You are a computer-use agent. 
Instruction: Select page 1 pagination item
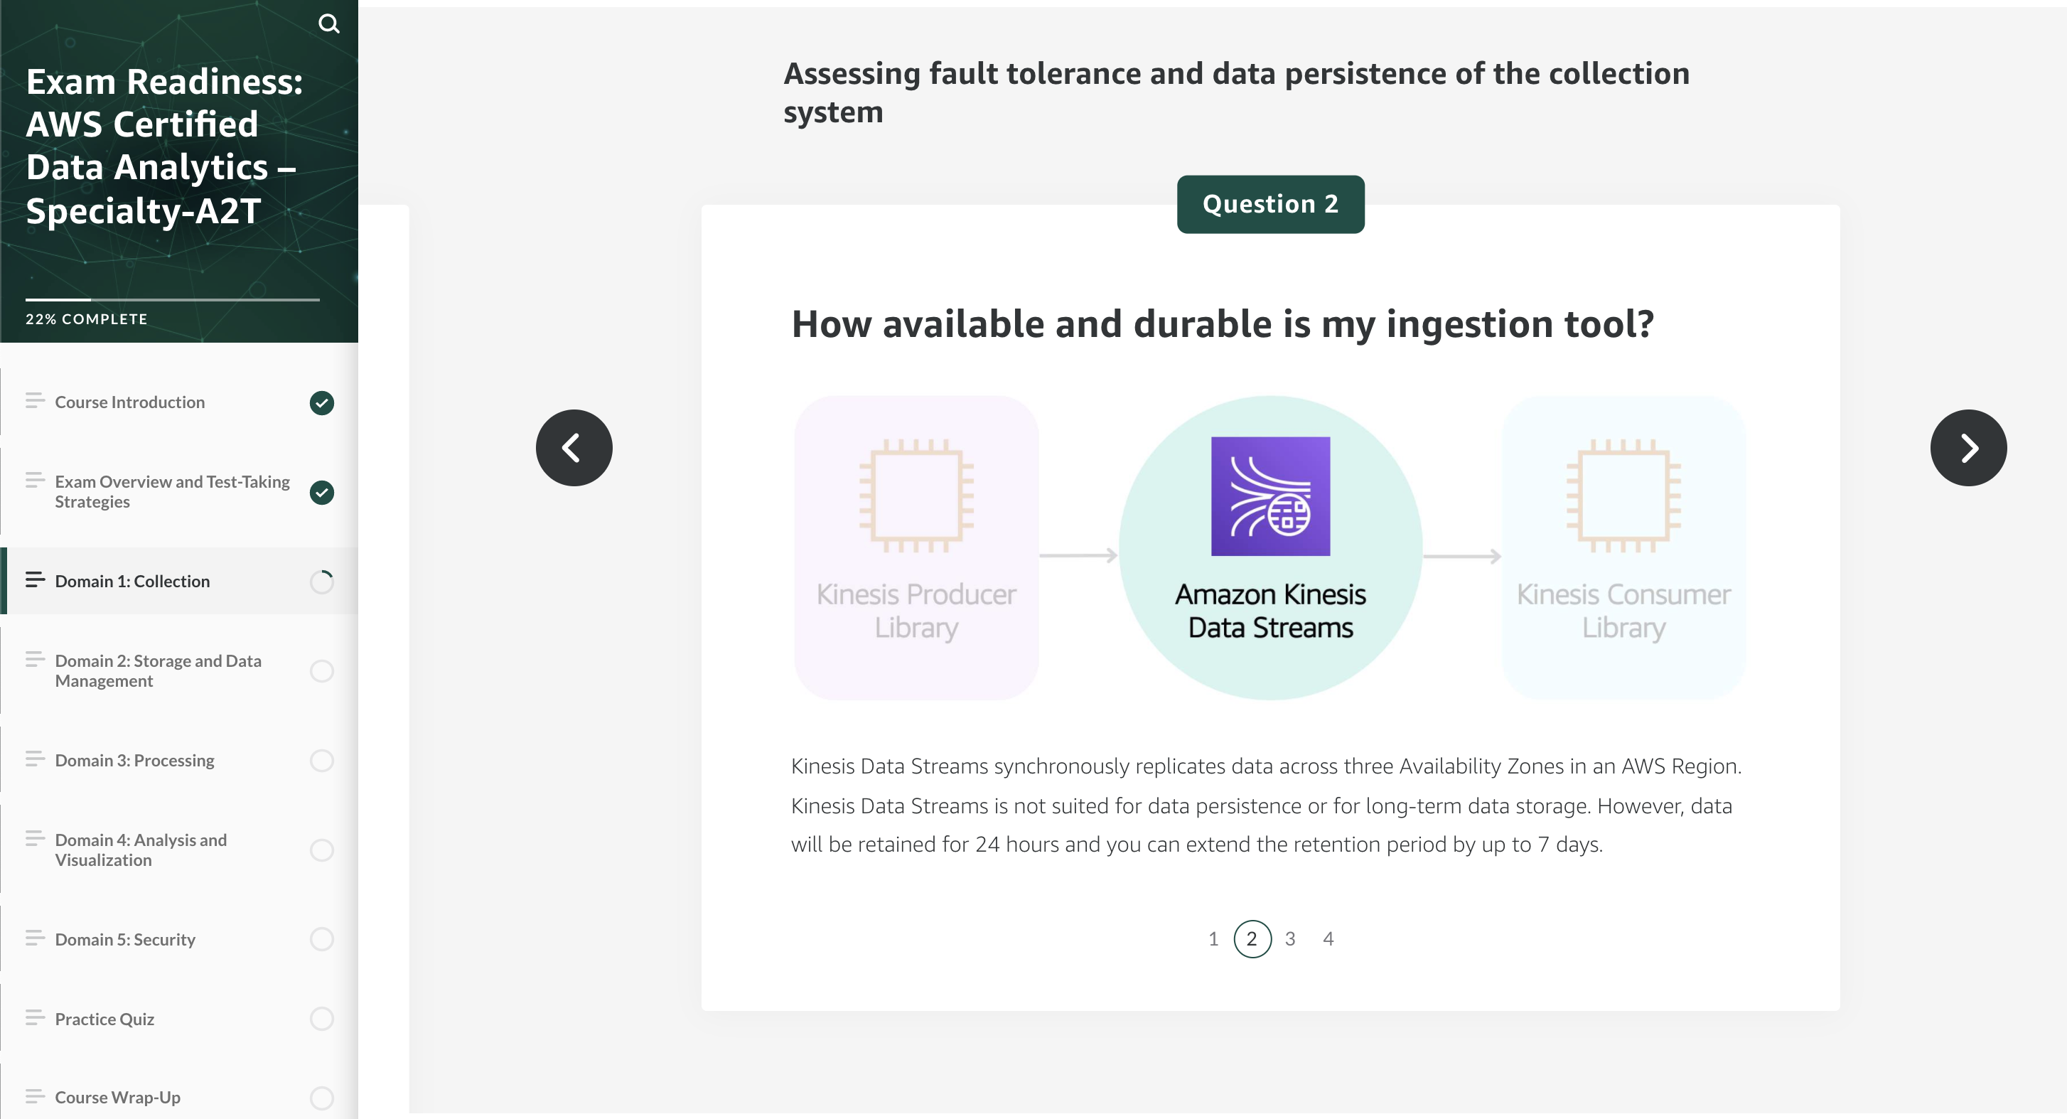1210,938
